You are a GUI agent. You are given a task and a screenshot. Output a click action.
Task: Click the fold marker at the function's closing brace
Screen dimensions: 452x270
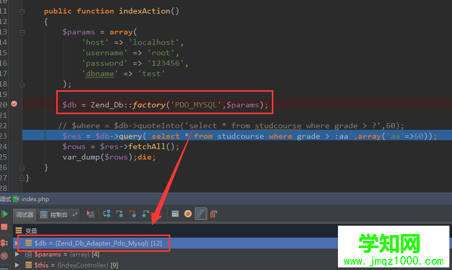[x=22, y=168]
